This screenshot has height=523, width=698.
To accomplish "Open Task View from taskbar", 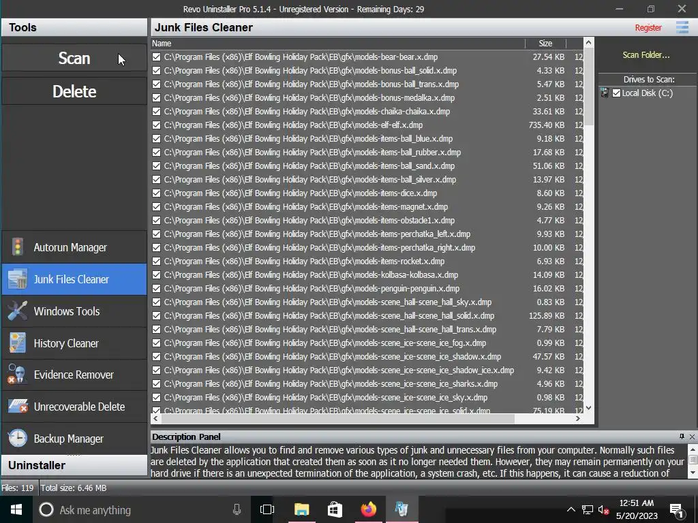I will tap(267, 509).
